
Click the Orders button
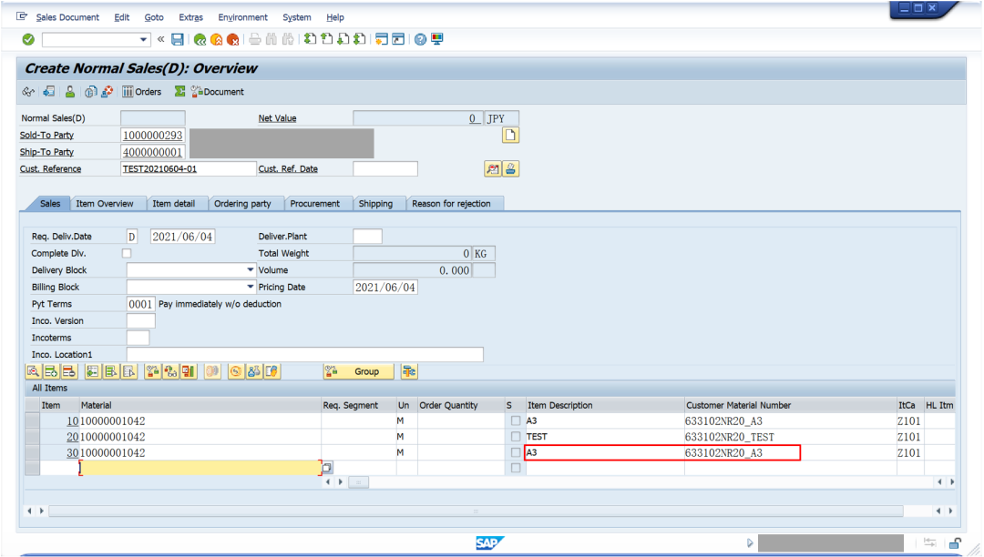pos(142,92)
